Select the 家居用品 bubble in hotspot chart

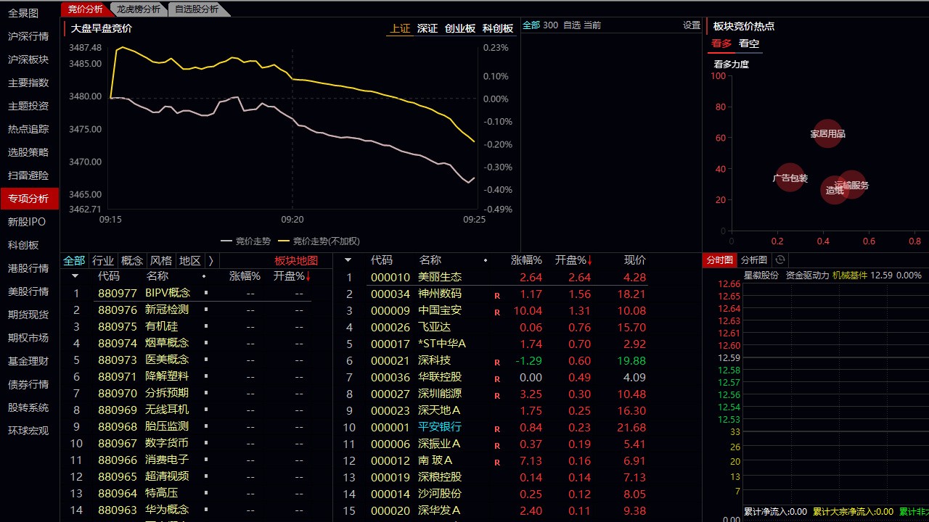tap(827, 133)
